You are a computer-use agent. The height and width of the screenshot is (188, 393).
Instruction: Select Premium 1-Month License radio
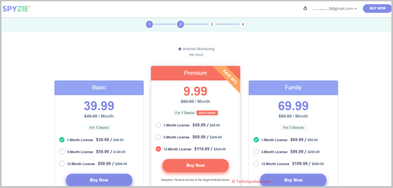159,125
